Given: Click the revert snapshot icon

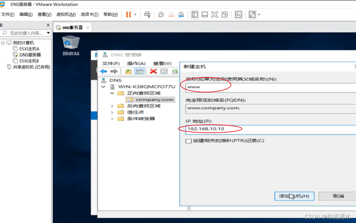Looking at the screenshot, I should click(171, 15).
